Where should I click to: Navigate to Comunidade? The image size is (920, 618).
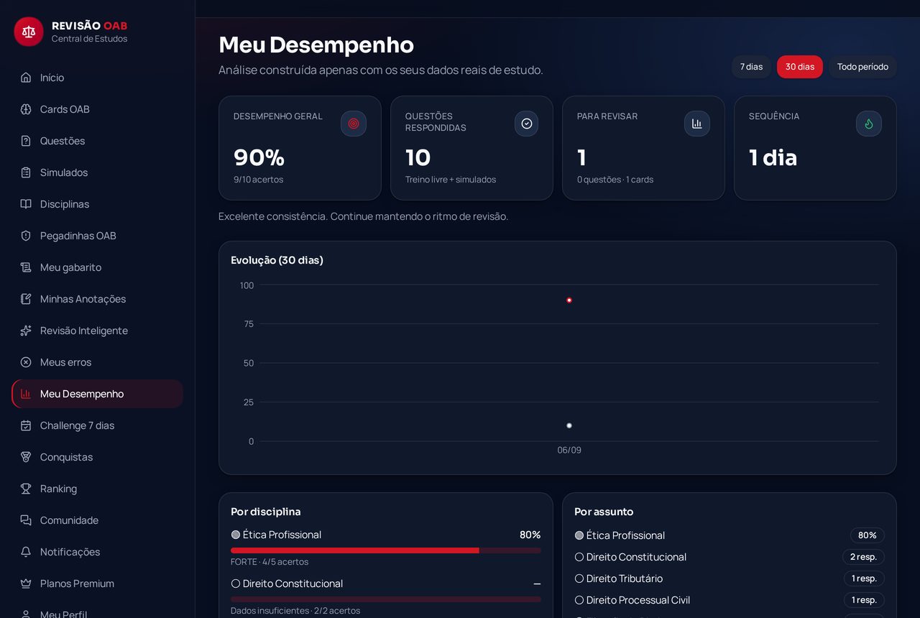[x=97, y=520]
